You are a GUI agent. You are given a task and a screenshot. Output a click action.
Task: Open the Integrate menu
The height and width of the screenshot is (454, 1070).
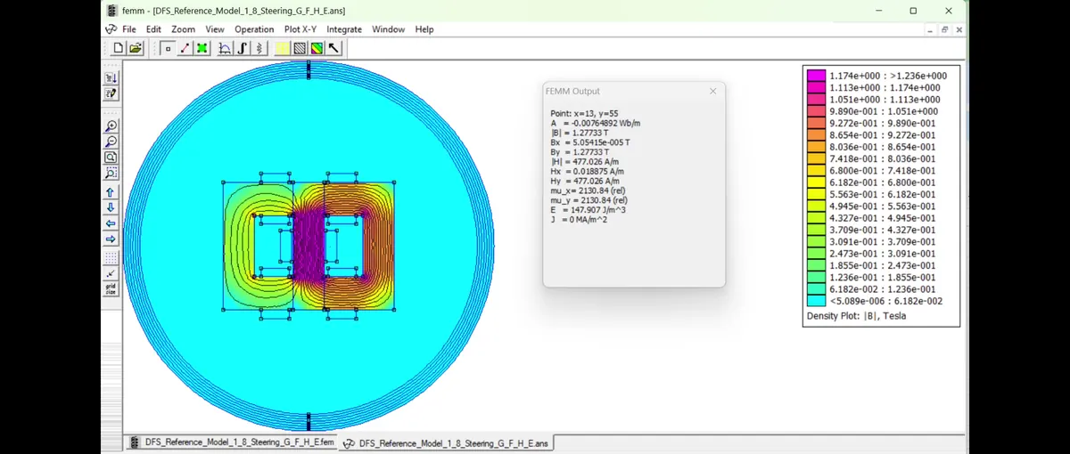coord(344,29)
